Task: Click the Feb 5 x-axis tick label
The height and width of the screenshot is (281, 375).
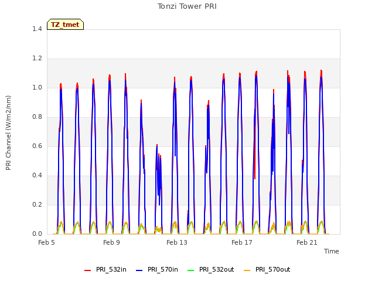Action: [47, 242]
